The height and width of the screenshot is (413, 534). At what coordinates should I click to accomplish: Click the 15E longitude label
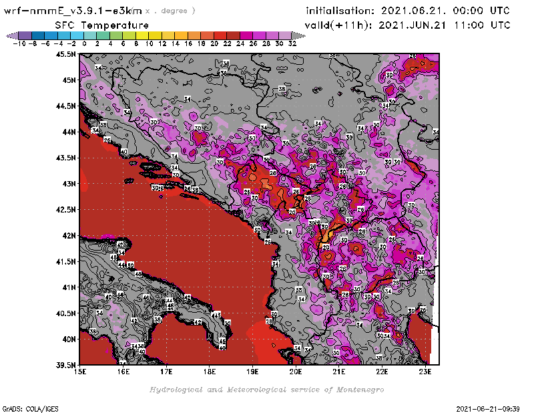pos(80,372)
